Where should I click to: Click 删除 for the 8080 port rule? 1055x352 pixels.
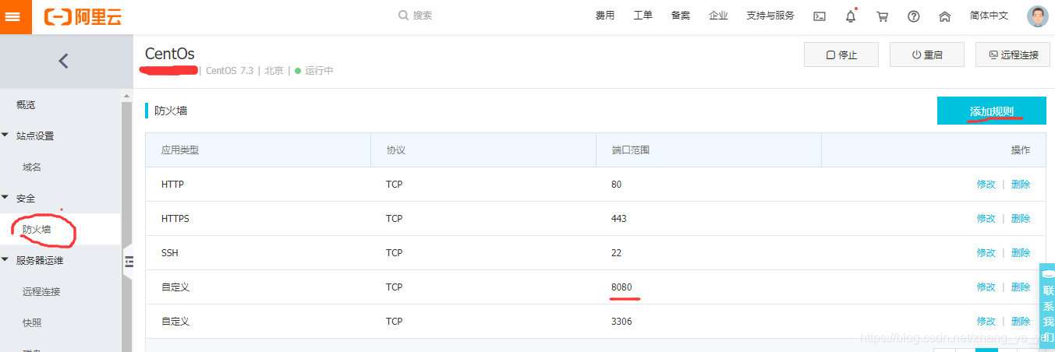[1021, 287]
